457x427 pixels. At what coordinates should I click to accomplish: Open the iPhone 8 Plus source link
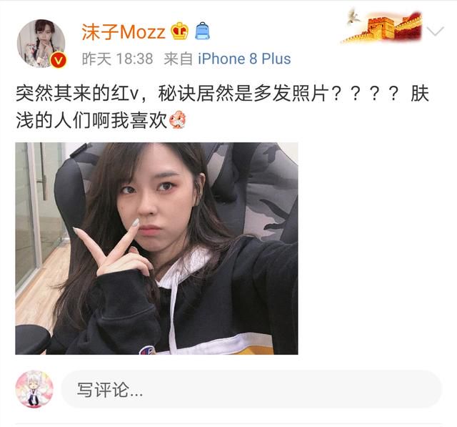point(244,59)
